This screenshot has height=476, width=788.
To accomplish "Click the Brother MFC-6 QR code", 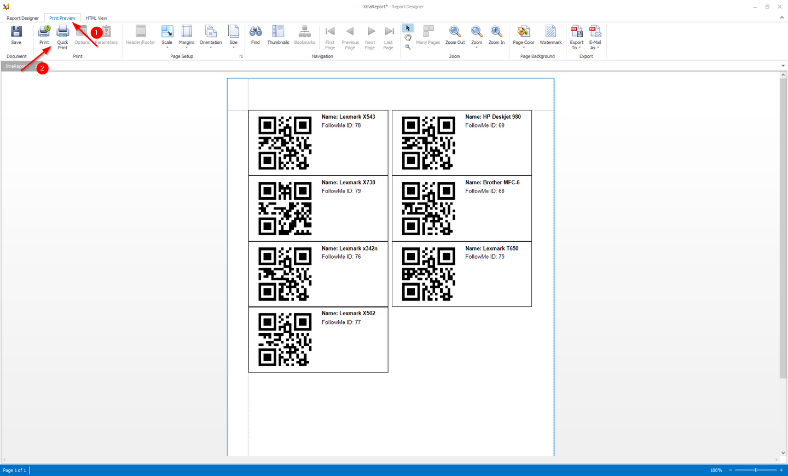I will (428, 208).
